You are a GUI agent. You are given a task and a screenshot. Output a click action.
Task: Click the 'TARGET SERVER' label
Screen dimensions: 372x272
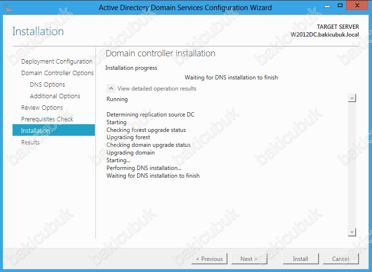click(338, 27)
